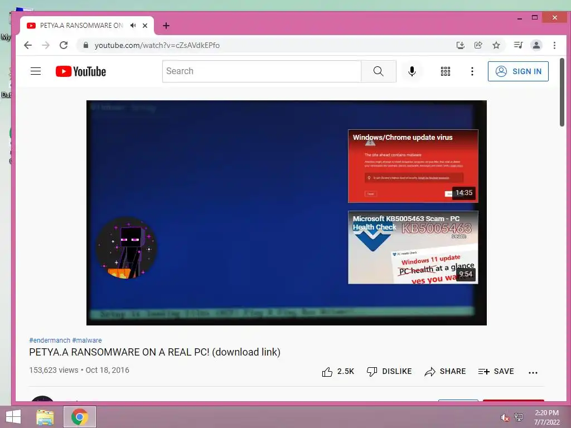
Task: Click the DISLIKE button
Action: tap(389, 372)
